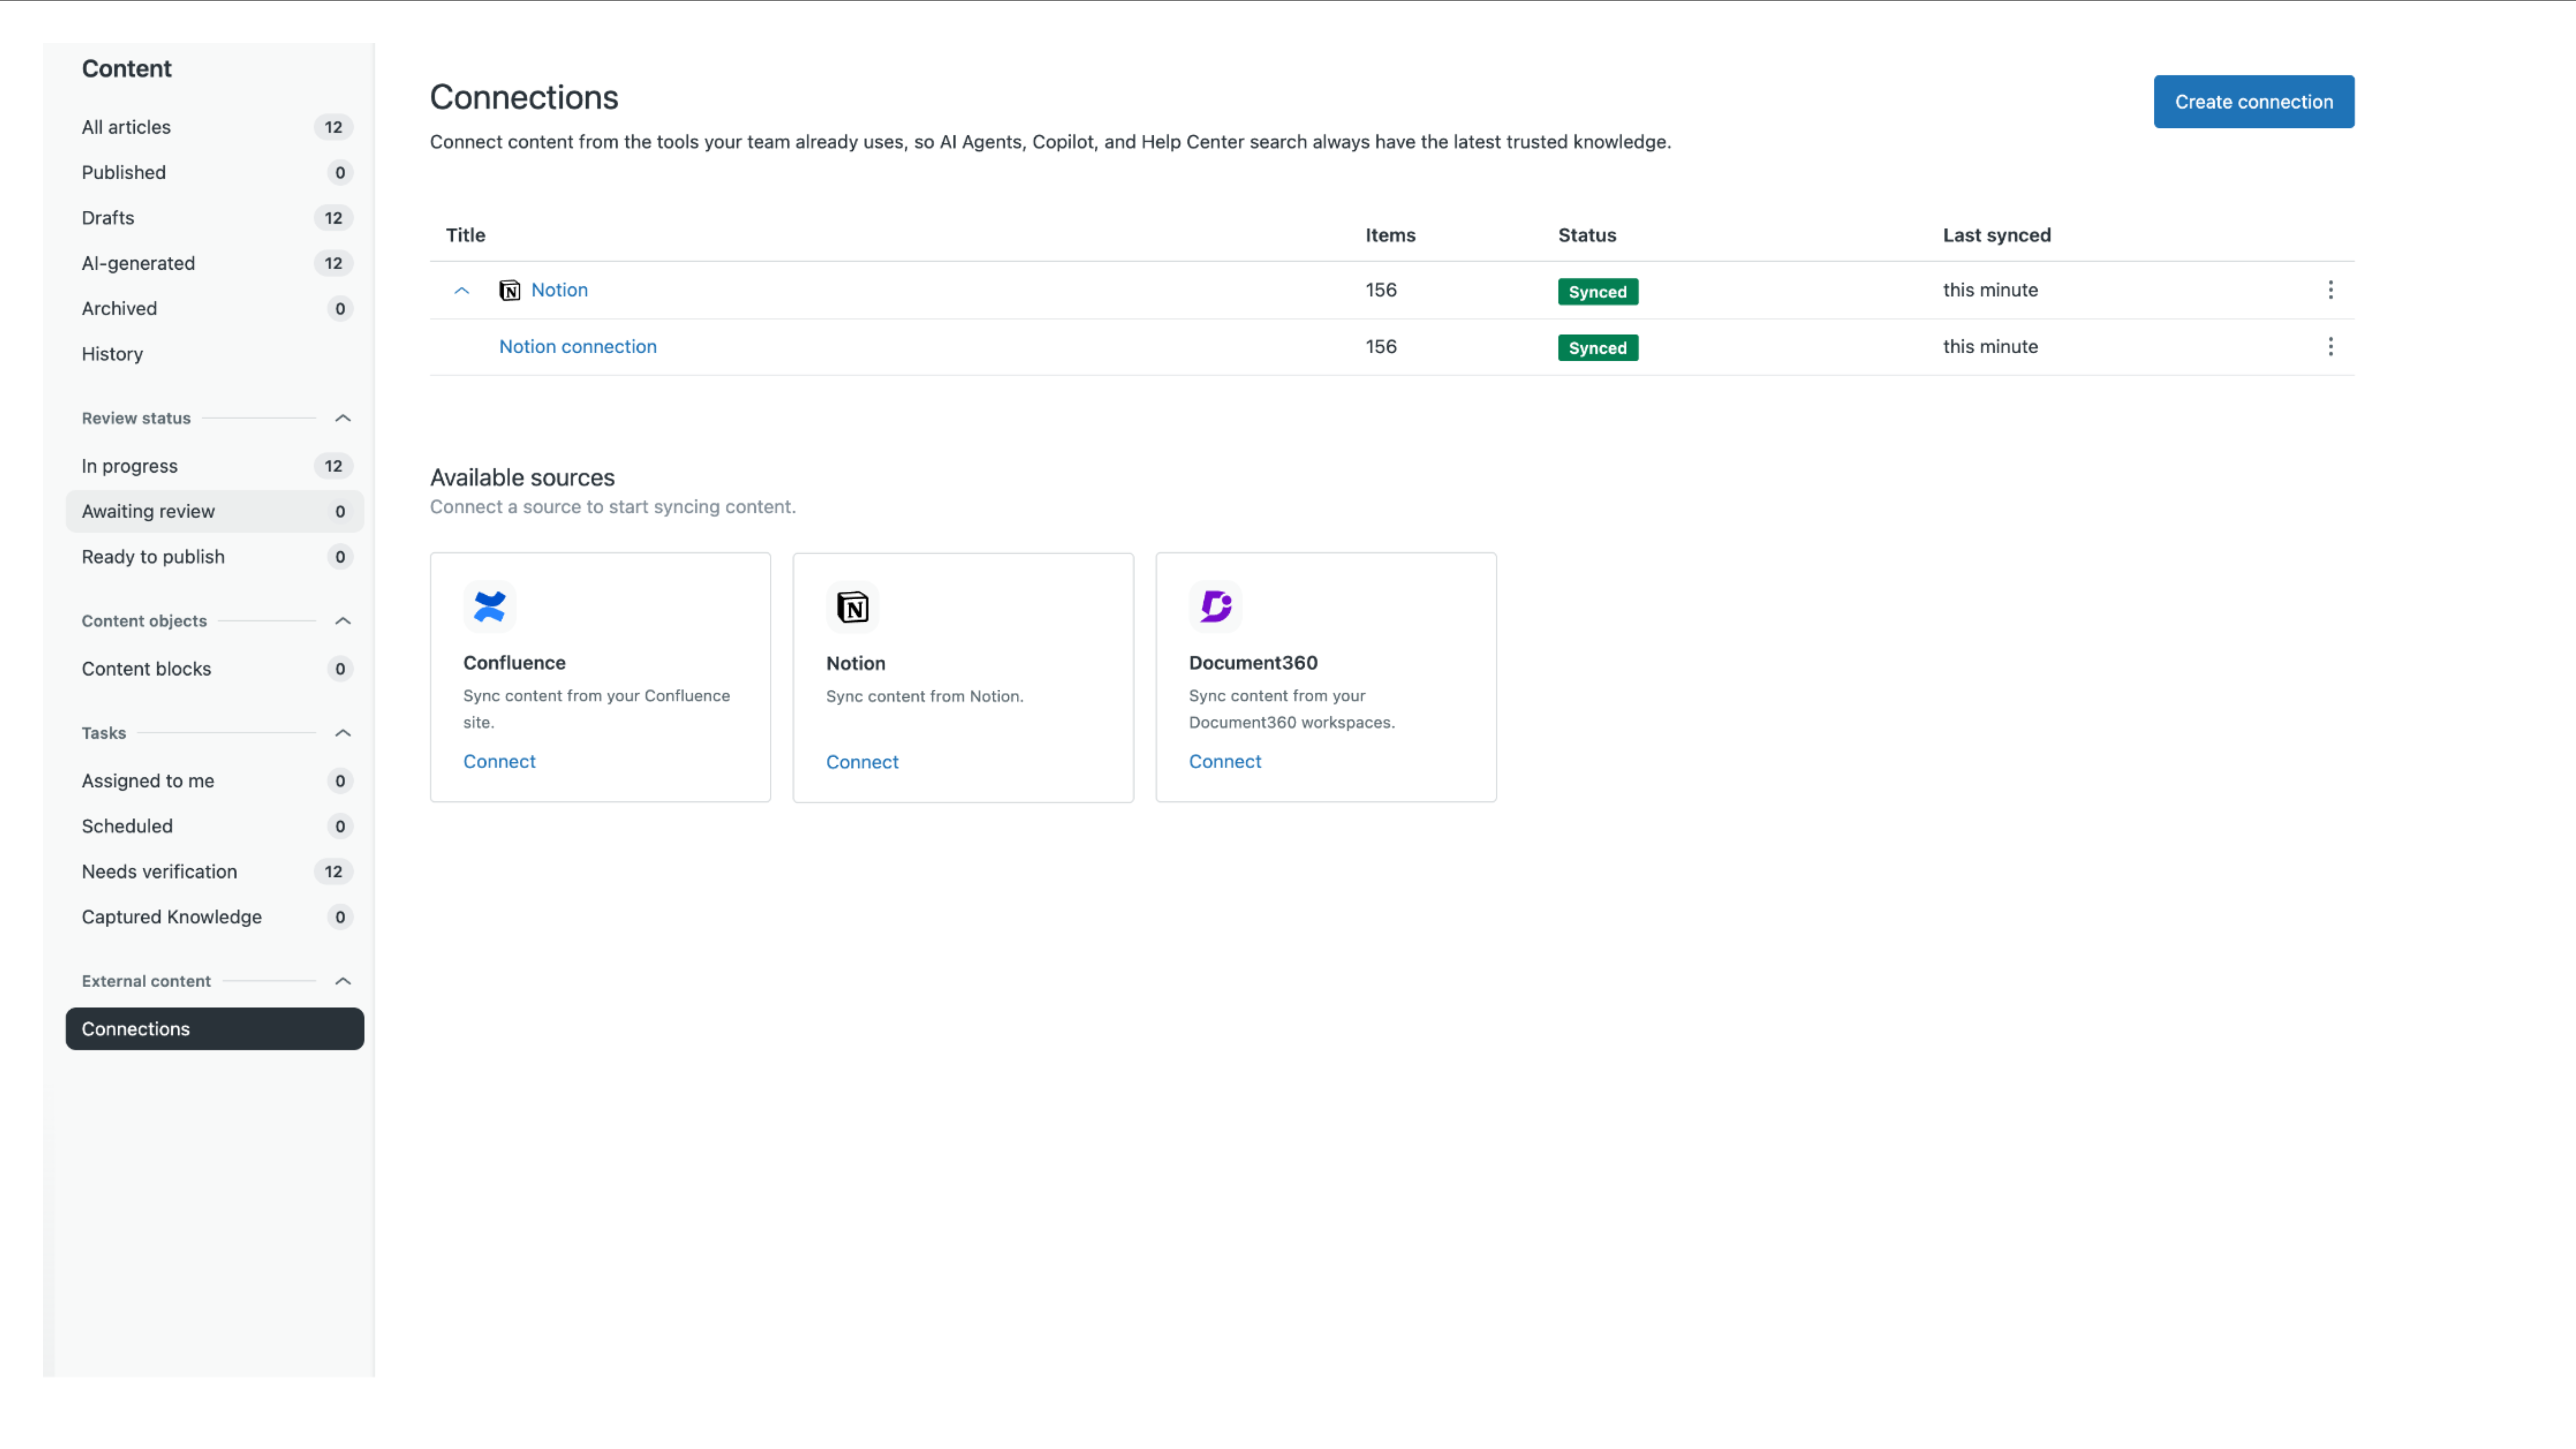Open the Notion connection row's kebab menu

coord(2330,346)
